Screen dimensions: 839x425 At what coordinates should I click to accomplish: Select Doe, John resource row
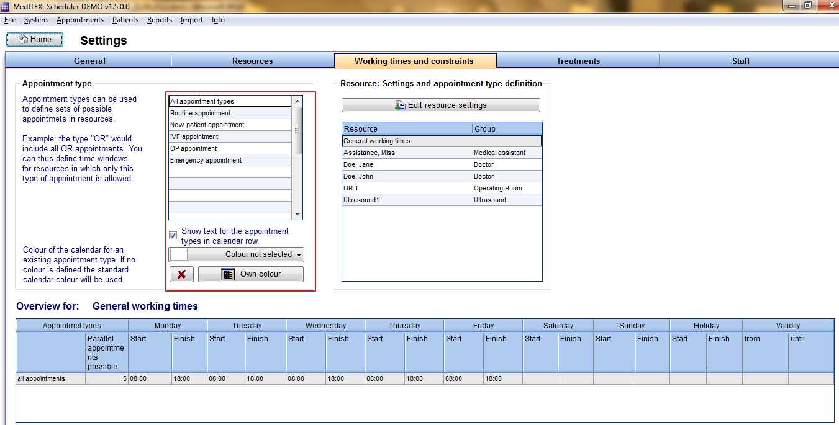[442, 176]
